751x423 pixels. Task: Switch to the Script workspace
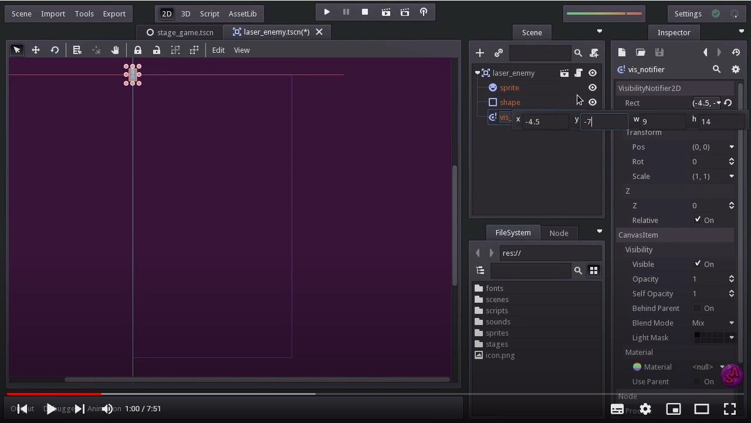tap(209, 13)
